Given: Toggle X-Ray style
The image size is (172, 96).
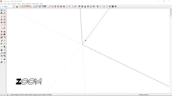Looking at the screenshot, I should pos(98,6).
